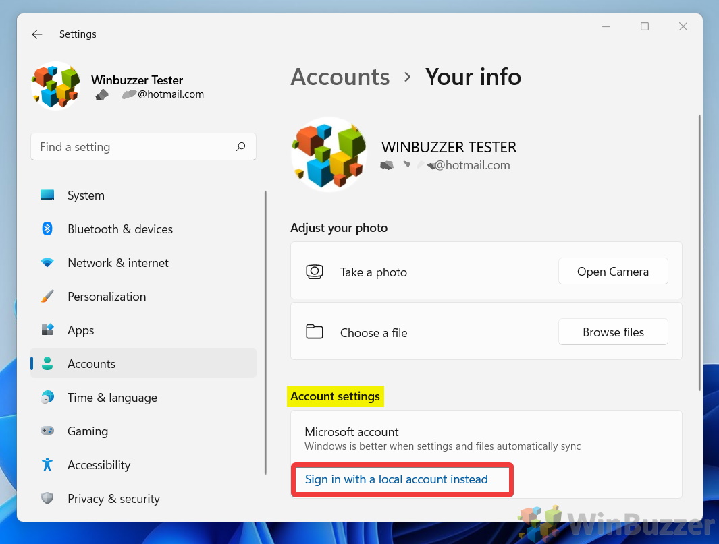Screen dimensions: 719x544
Task: Click the Personalization paintbrush icon
Action: pyautogui.click(x=47, y=297)
